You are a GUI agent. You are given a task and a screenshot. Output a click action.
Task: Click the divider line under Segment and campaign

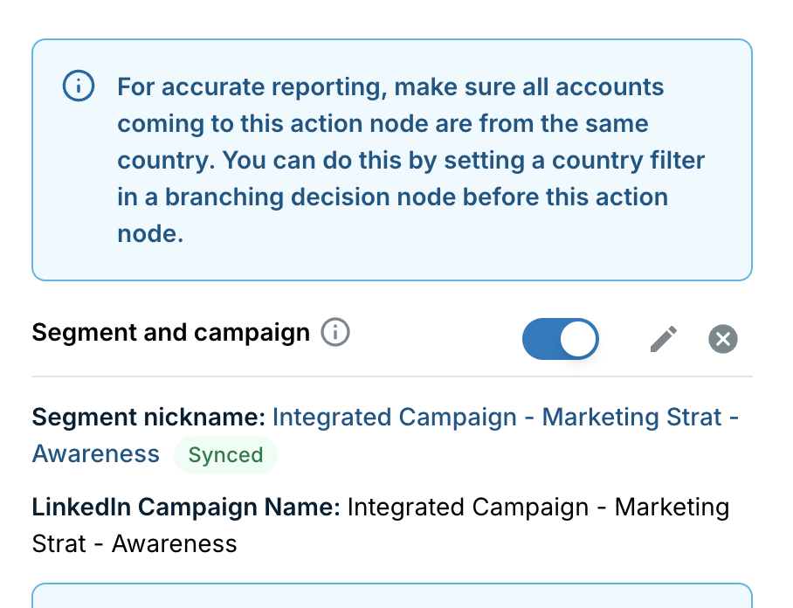(392, 377)
